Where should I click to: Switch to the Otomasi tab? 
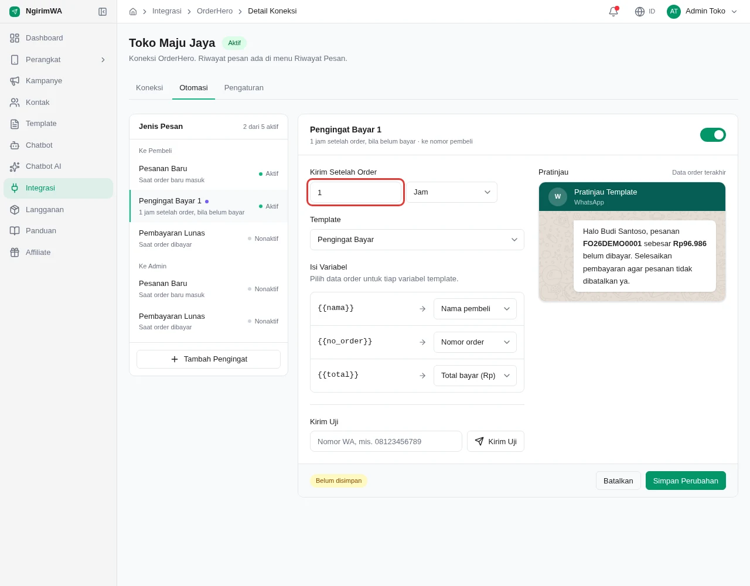[x=193, y=88]
